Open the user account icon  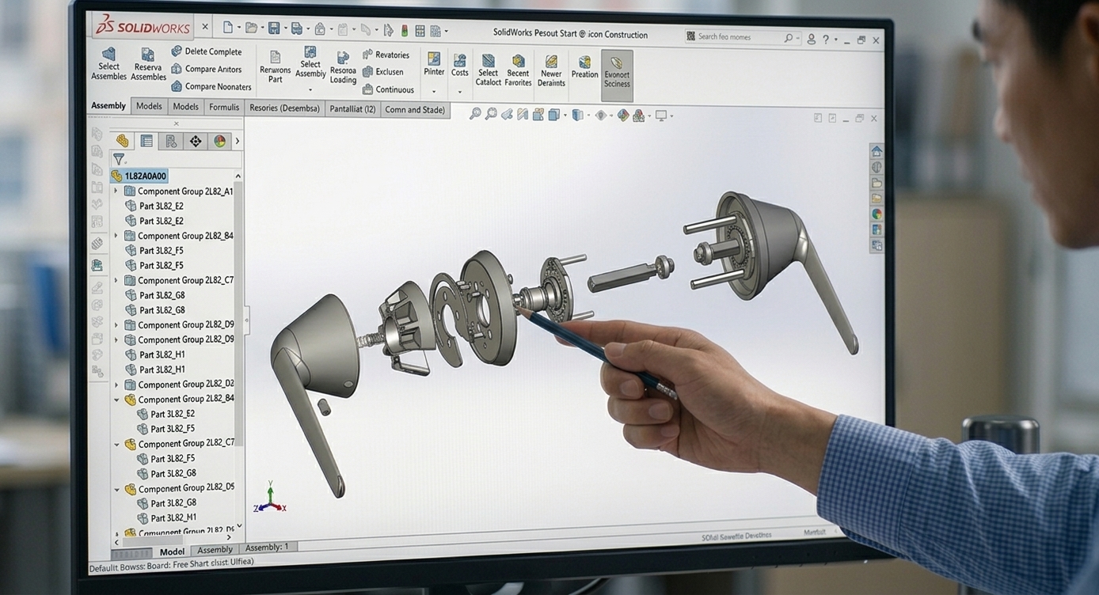pos(811,39)
